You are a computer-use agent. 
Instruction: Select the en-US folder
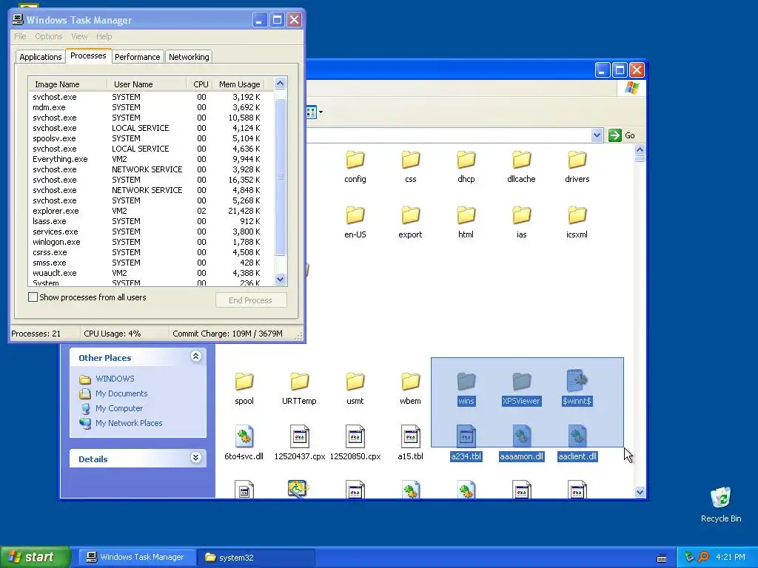coord(355,222)
